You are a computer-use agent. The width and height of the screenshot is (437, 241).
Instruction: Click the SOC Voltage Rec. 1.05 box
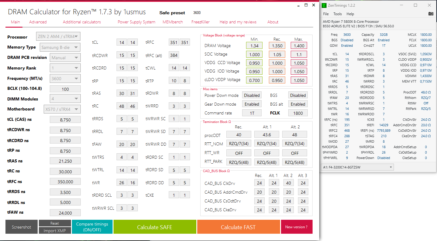(277, 54)
